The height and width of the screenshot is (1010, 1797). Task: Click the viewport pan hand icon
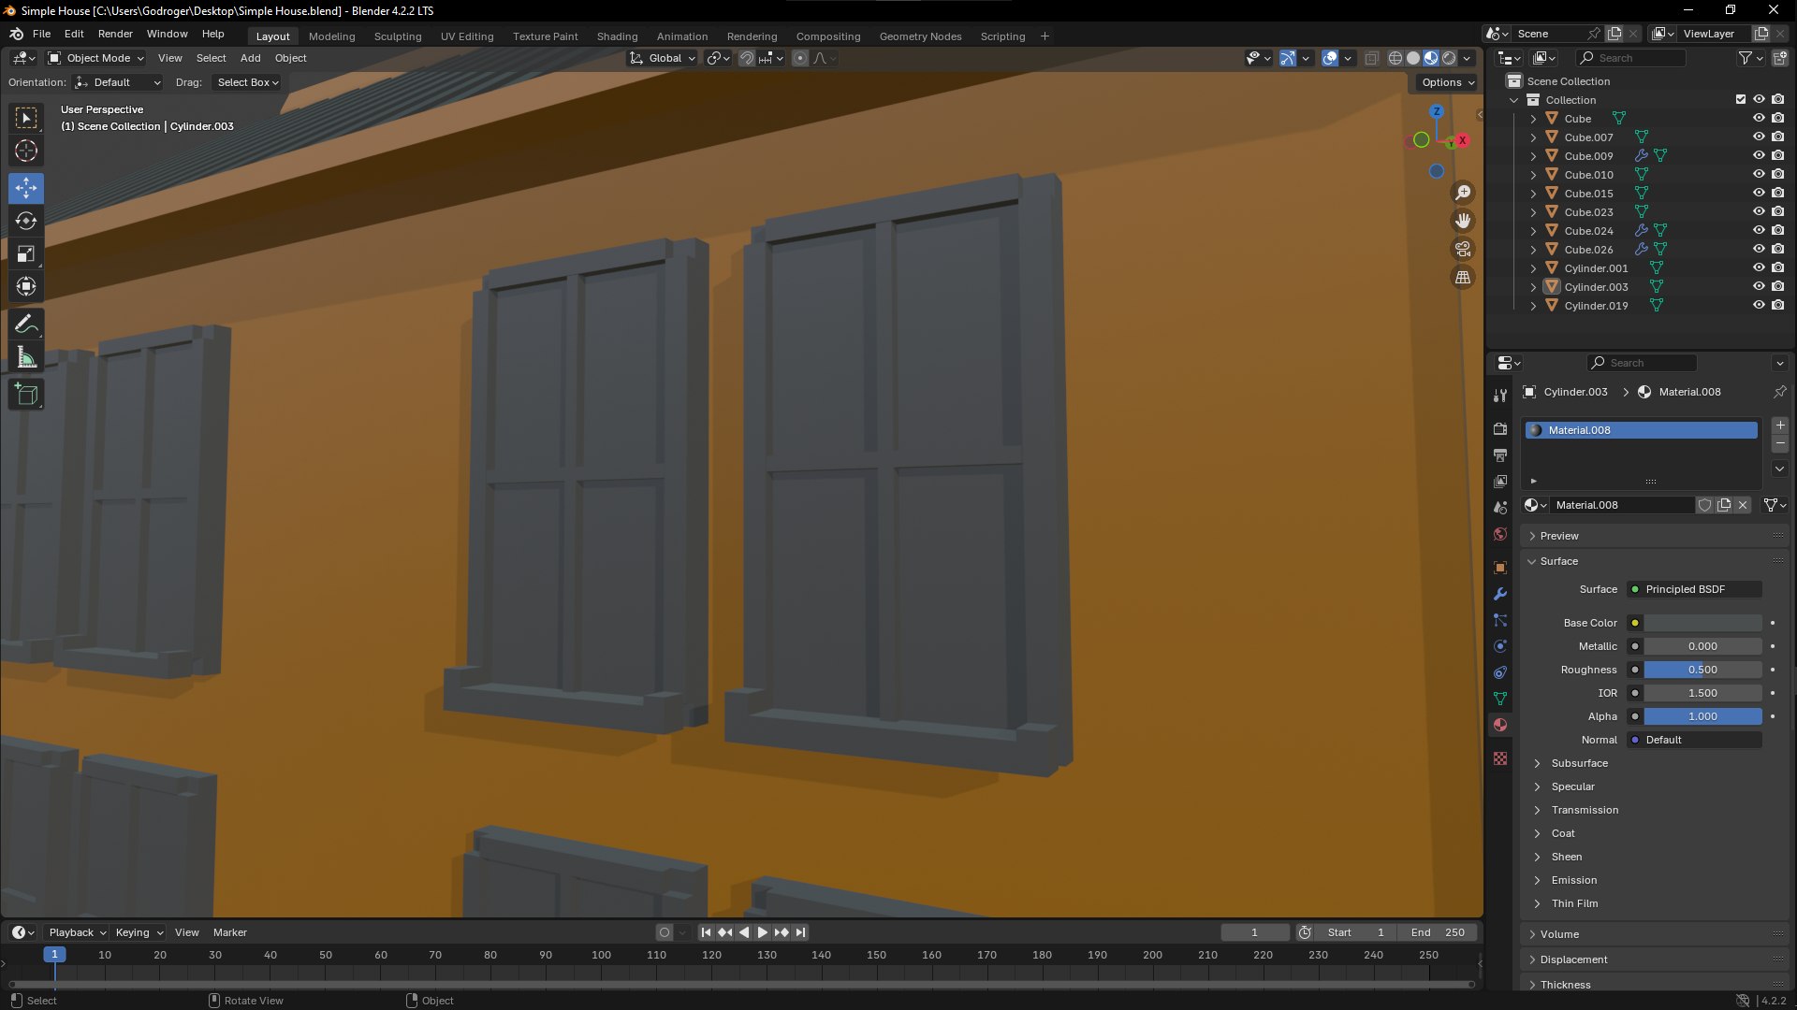point(1462,221)
